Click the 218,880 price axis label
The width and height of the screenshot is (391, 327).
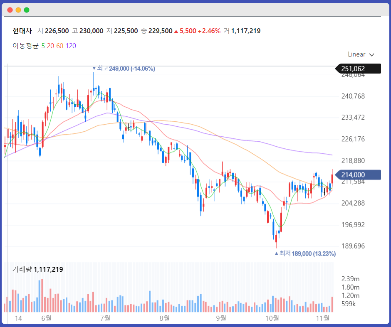click(x=353, y=161)
